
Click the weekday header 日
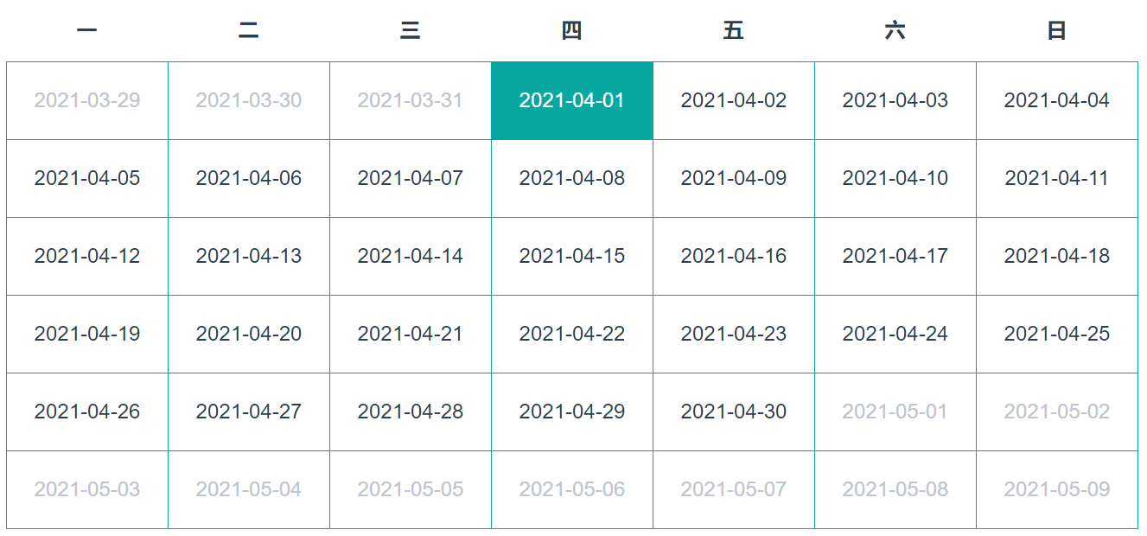pos(1057,29)
